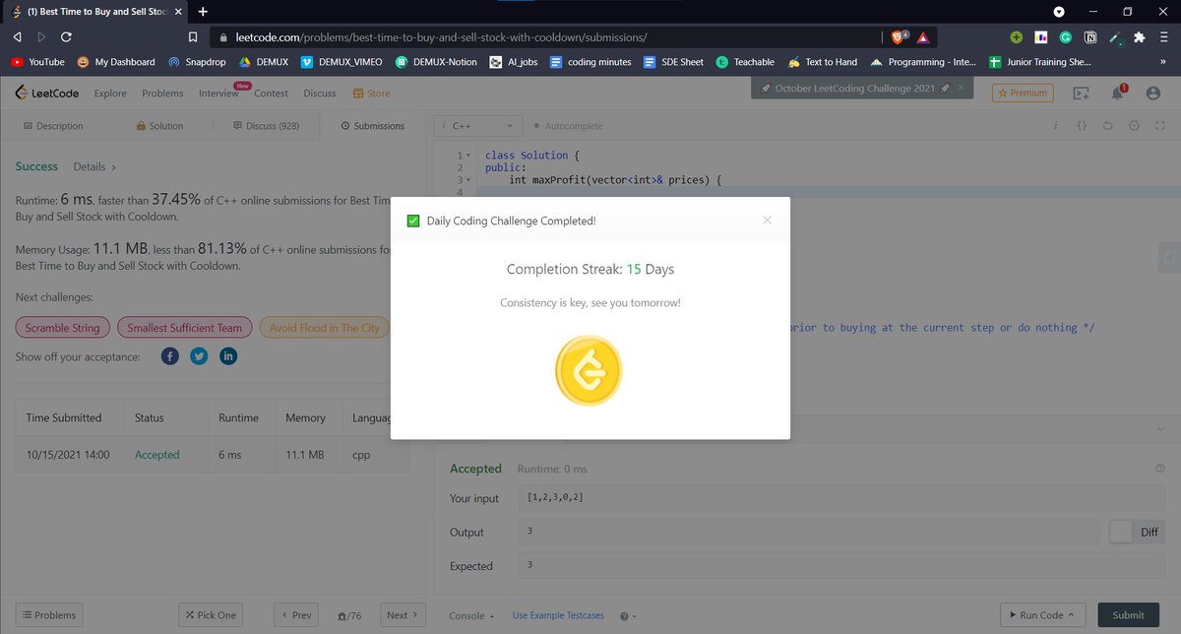This screenshot has width=1181, height=634.
Task: Open the Discuss menu item
Action: point(320,94)
